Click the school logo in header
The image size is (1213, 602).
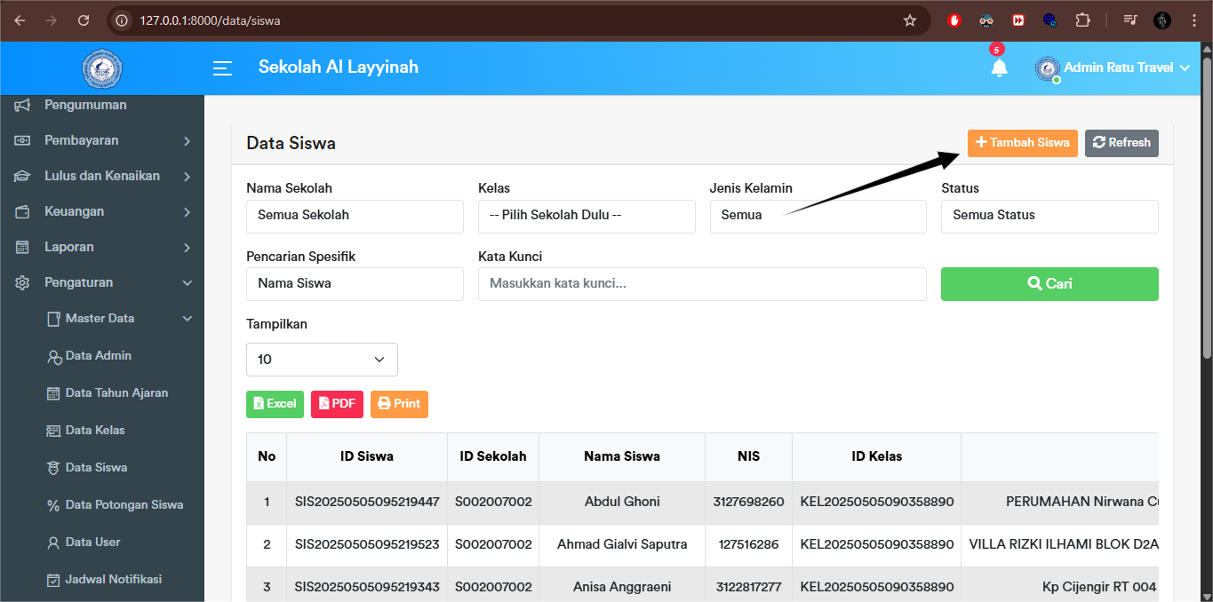click(102, 68)
